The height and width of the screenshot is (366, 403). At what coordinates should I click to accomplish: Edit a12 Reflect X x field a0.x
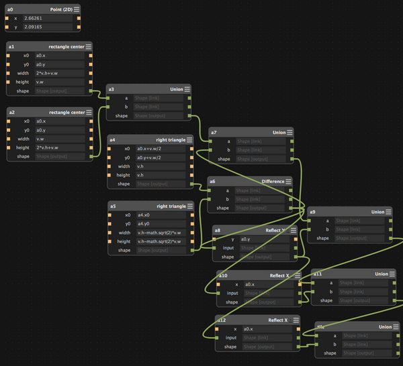click(267, 329)
